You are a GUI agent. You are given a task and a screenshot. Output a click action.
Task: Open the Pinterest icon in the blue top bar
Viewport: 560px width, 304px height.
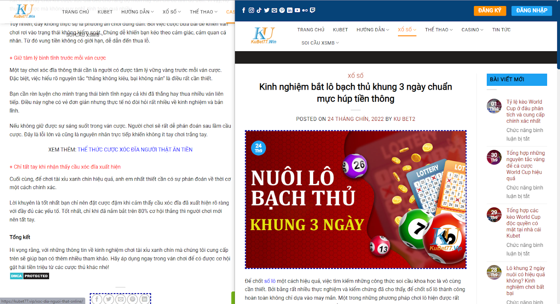(x=282, y=10)
